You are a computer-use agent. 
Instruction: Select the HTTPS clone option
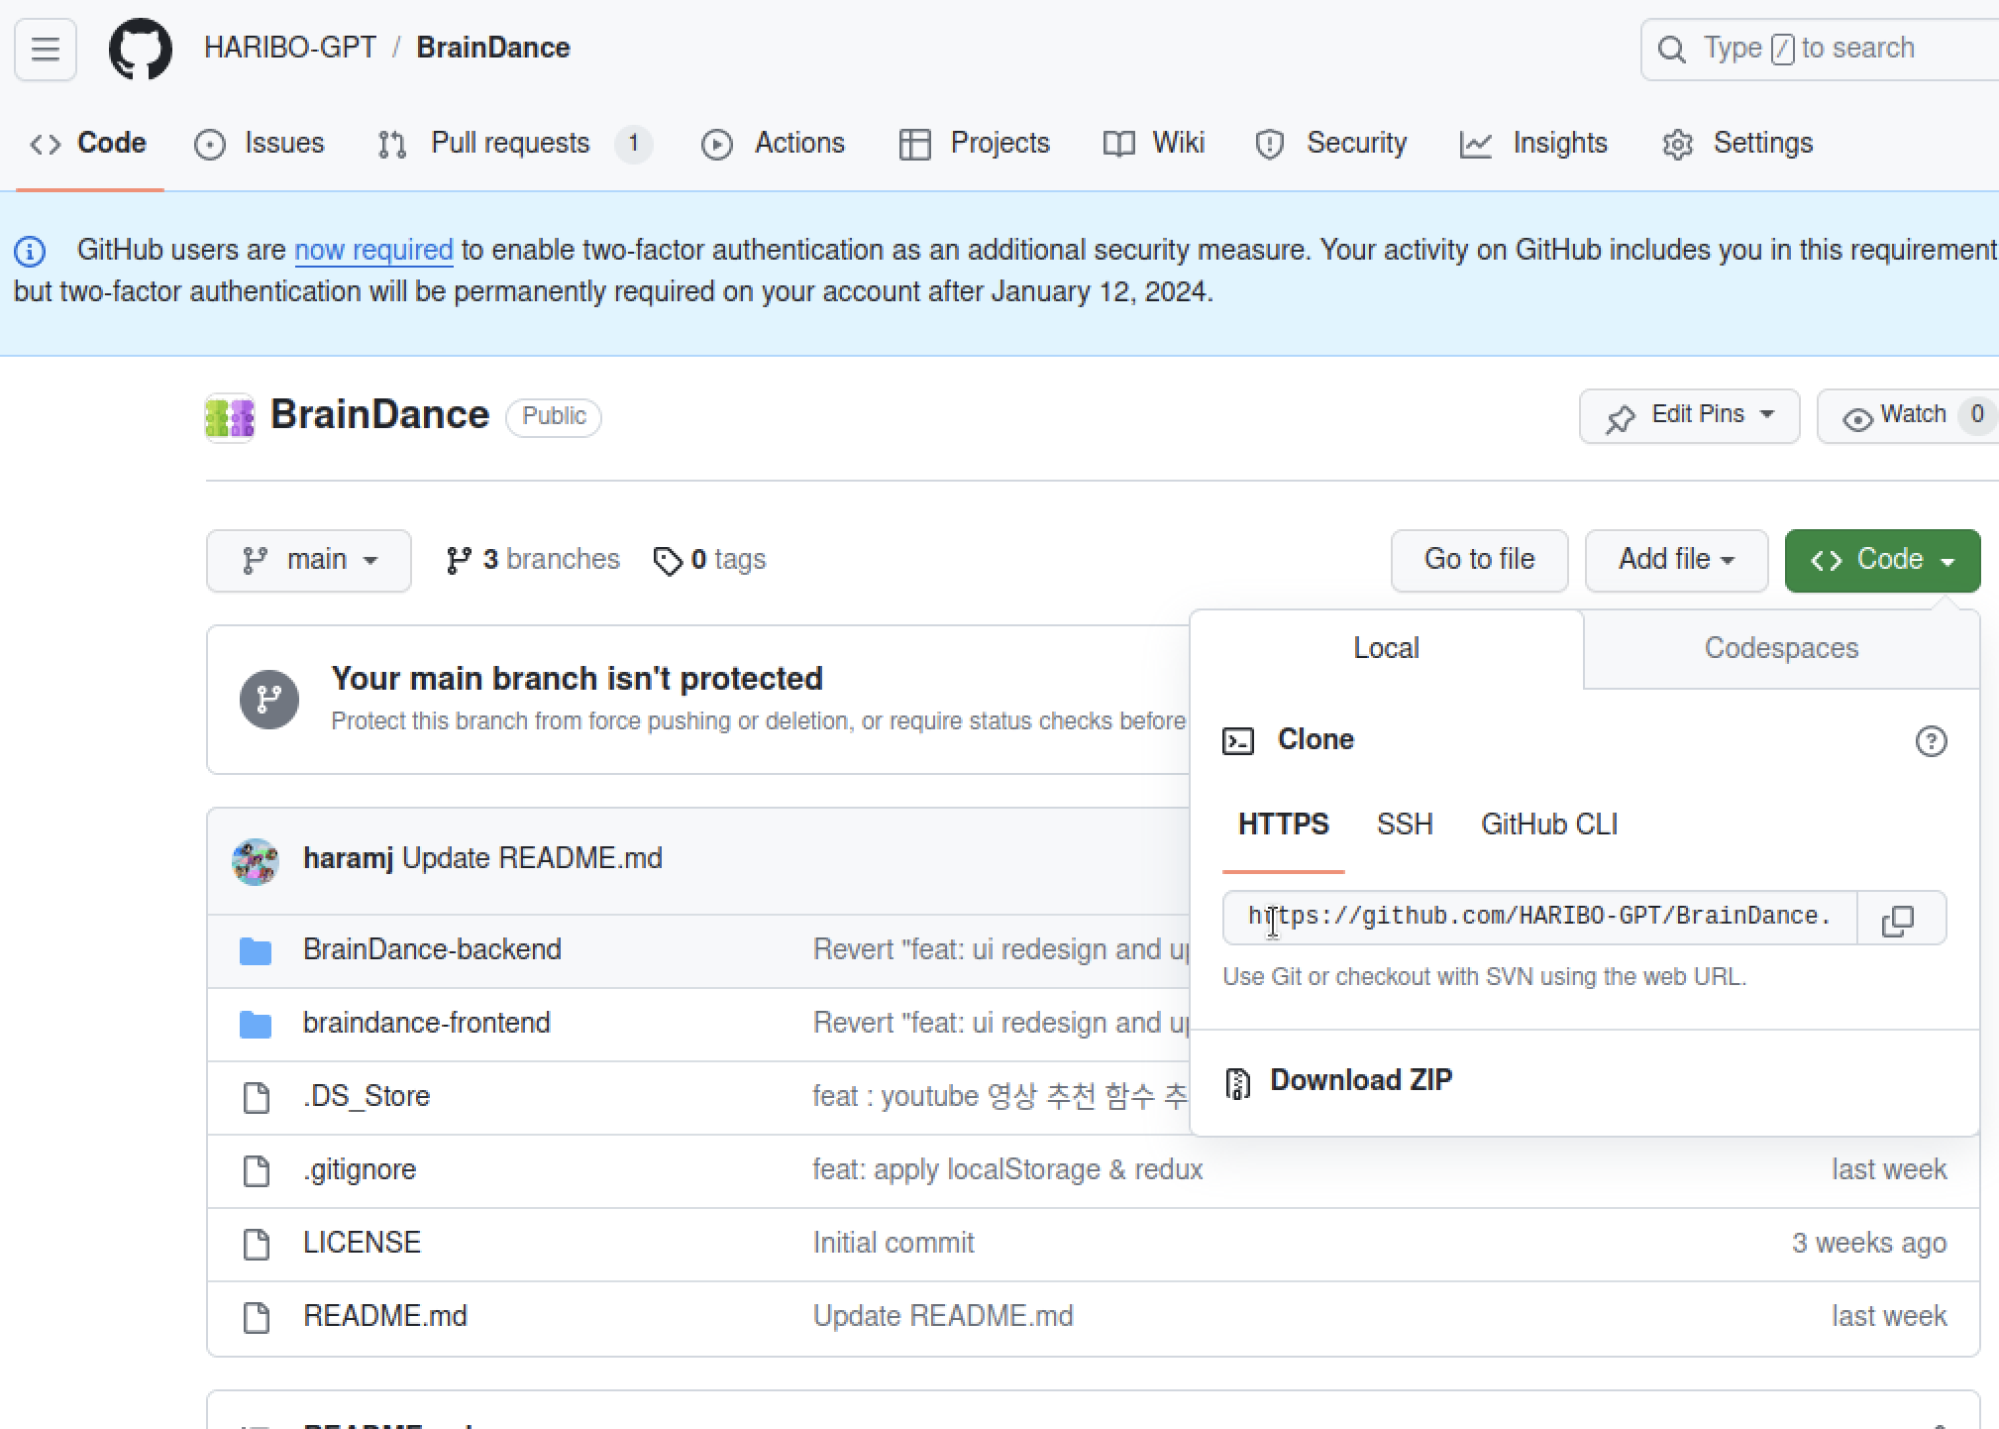1284,825
